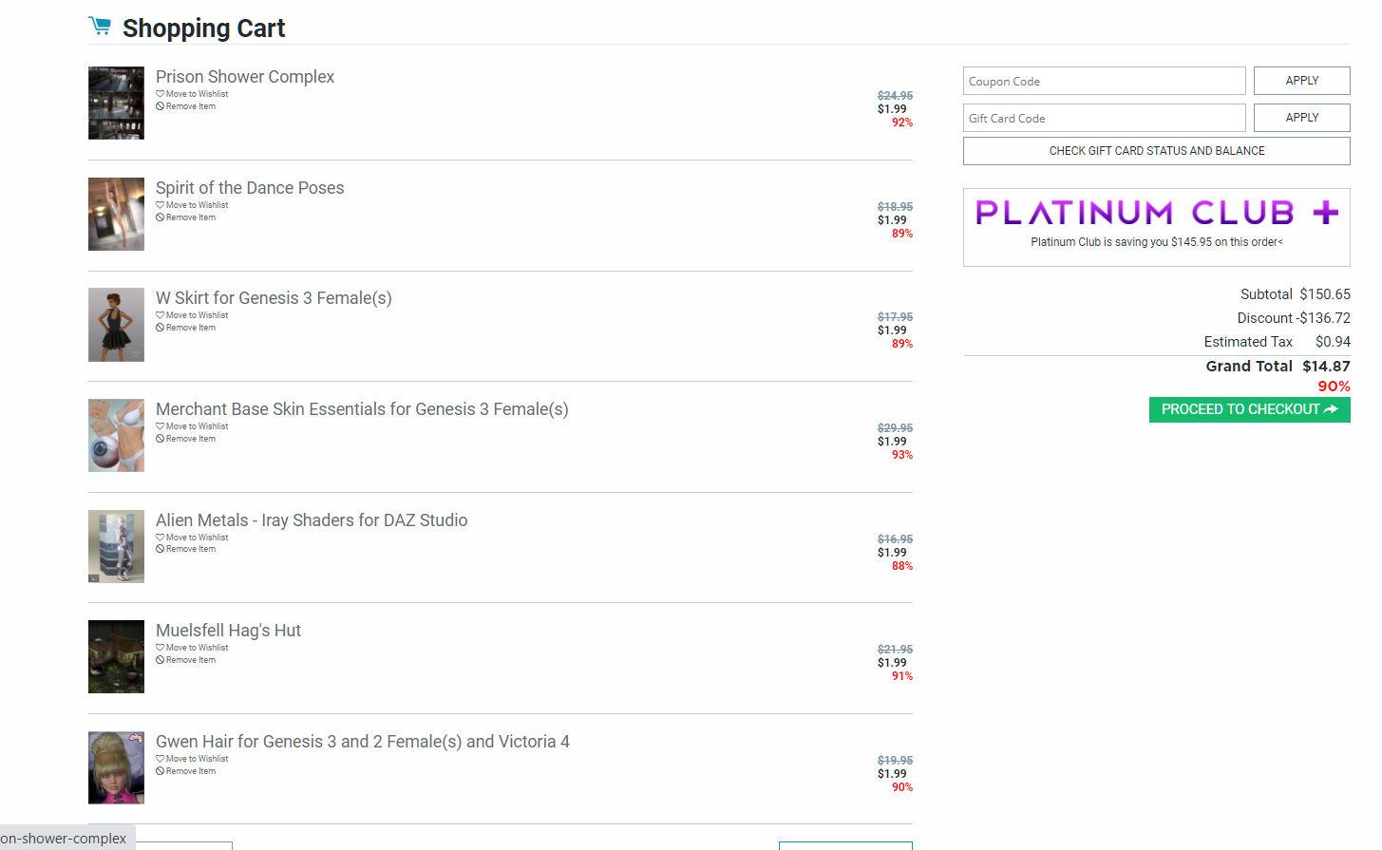Click the Gift Card Code input field
Screen dimensions: 1382x850
click(1104, 118)
